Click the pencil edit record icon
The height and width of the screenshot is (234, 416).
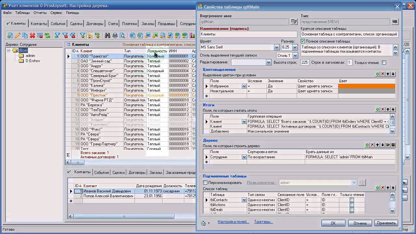18,35
